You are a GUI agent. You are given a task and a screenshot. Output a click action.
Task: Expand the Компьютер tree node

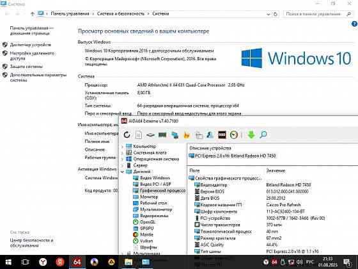pos(122,147)
